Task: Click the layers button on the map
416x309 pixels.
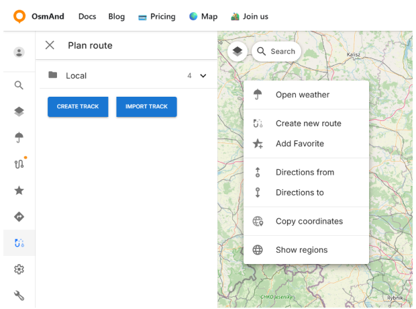Action: coord(238,51)
